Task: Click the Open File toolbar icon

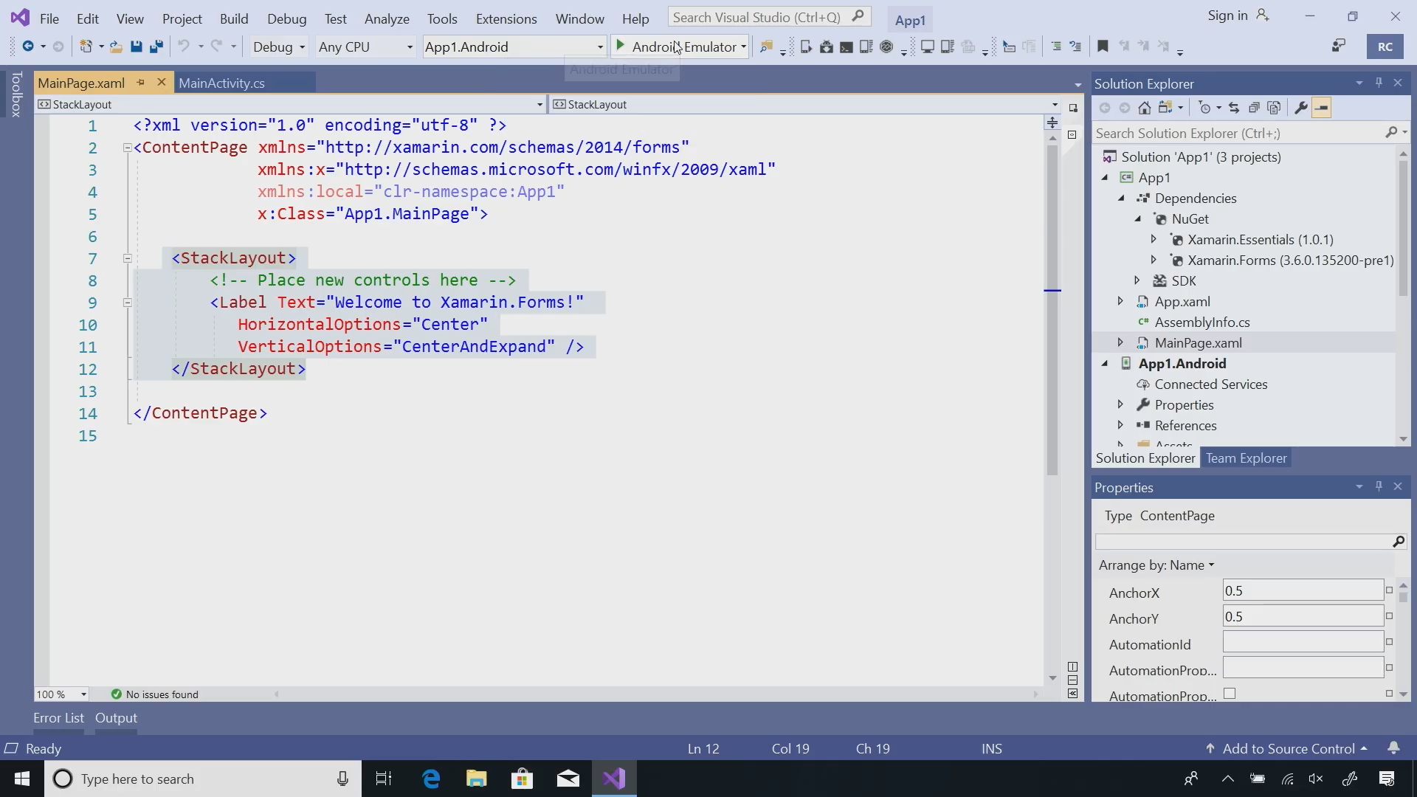Action: pyautogui.click(x=116, y=47)
